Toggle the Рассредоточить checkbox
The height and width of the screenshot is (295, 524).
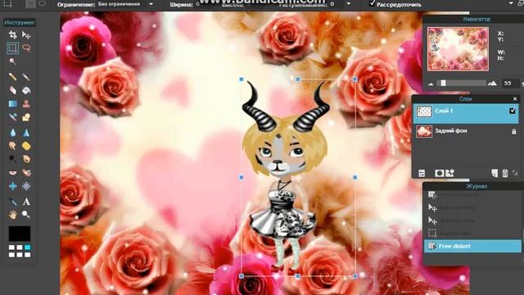point(373,3)
